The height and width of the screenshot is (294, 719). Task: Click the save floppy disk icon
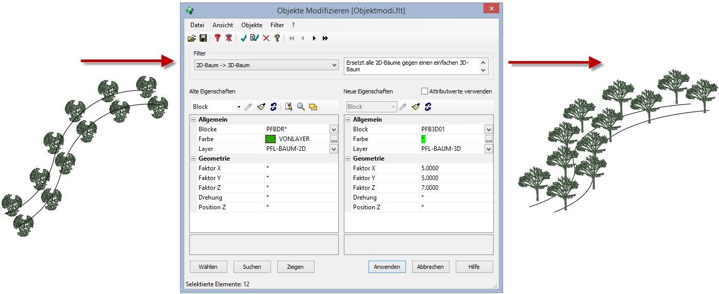[x=203, y=38]
